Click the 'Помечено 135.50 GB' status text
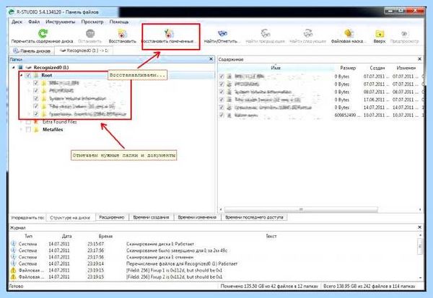This screenshot has height=298, width=433. 269,286
